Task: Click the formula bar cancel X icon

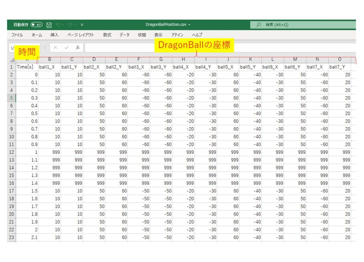Action: [x=55, y=48]
